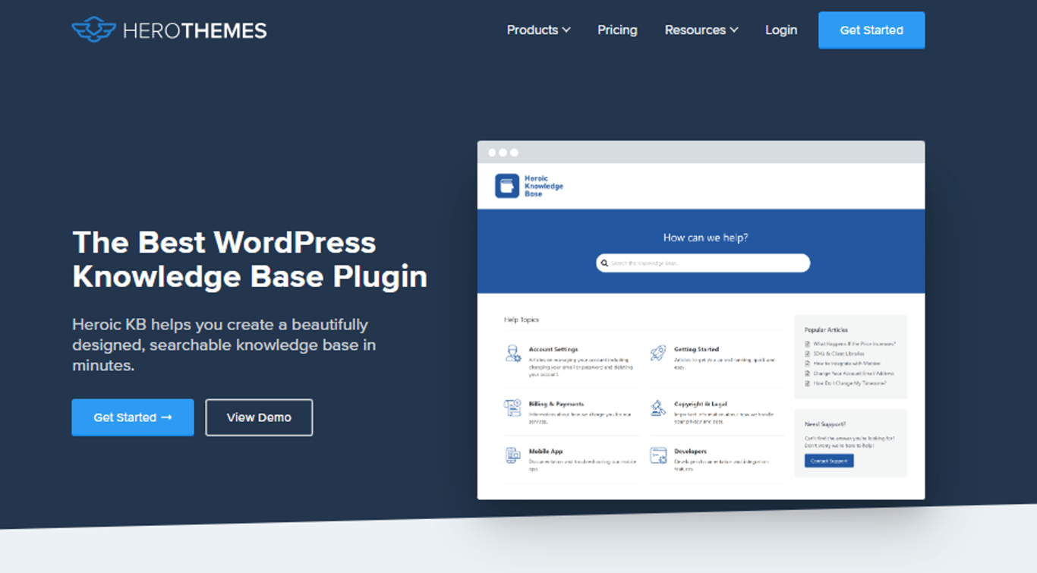
Task: Click document icon beside 'How Do I Change My Timezone?'
Action: click(808, 383)
